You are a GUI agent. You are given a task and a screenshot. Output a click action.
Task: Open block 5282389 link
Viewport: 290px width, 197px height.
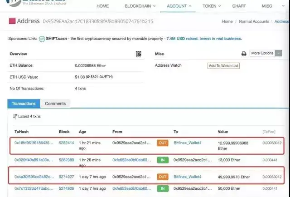[x=66, y=160]
